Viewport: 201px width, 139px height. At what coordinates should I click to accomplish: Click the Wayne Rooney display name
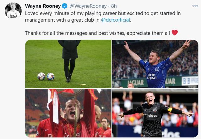pos(43,6)
